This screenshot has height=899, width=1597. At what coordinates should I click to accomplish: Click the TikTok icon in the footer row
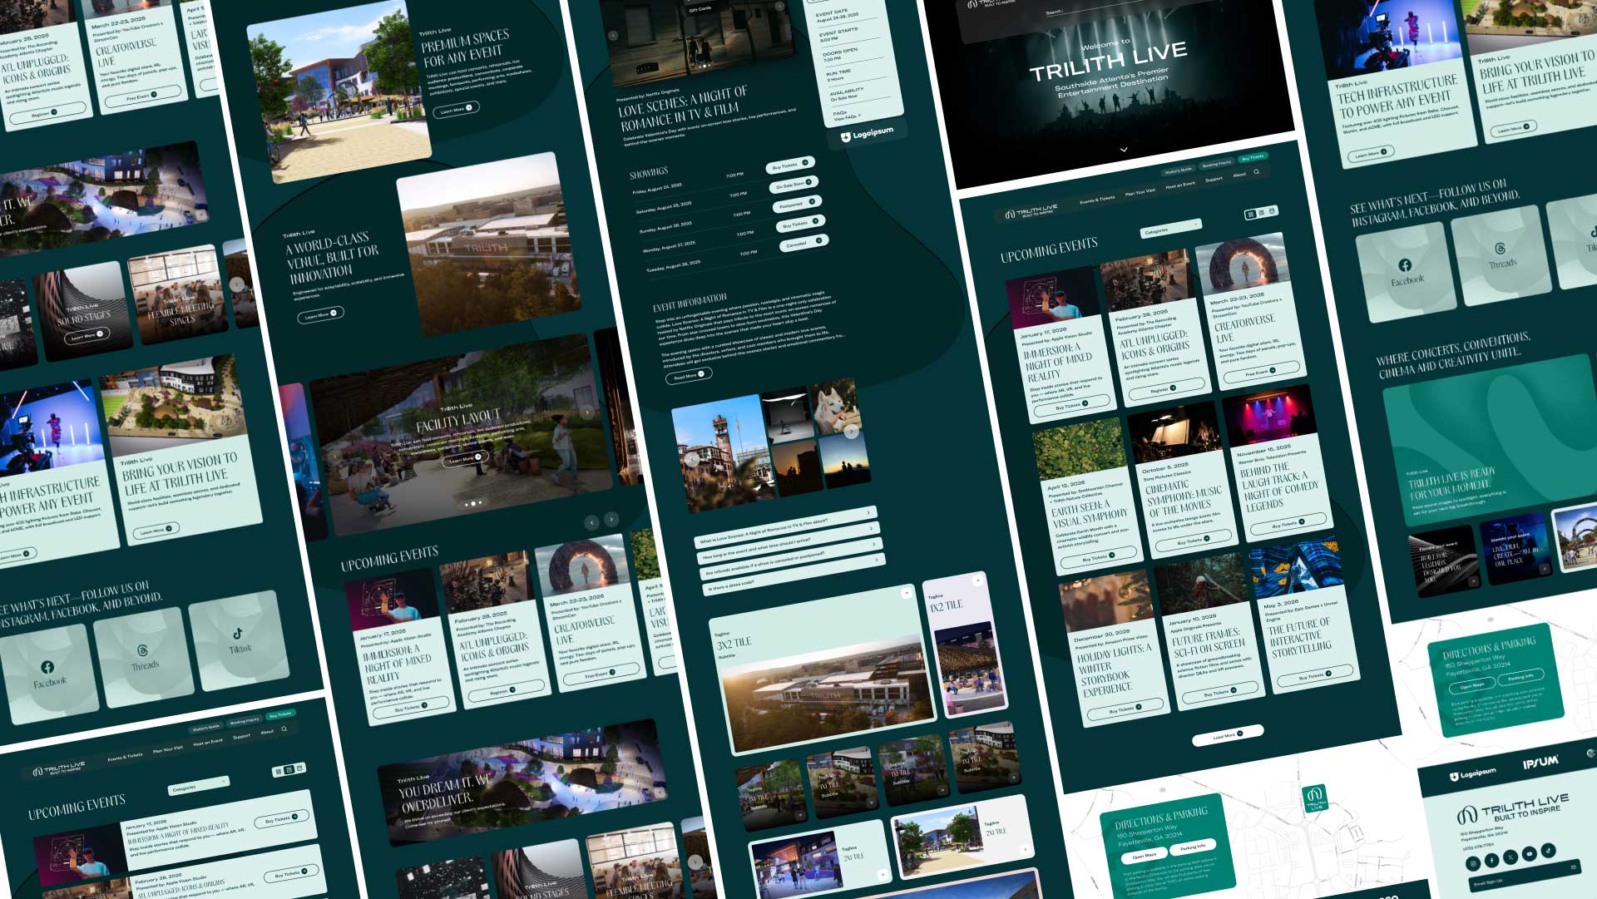pyautogui.click(x=1548, y=850)
